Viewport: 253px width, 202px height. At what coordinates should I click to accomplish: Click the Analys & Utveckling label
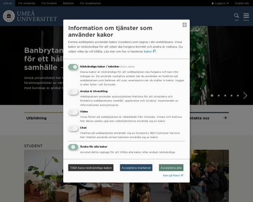(94, 91)
